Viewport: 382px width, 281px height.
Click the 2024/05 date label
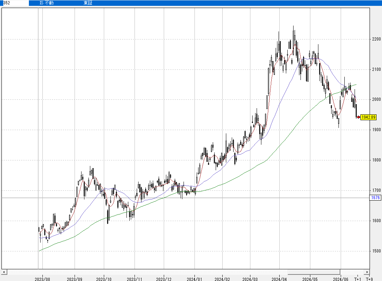pos(310,279)
